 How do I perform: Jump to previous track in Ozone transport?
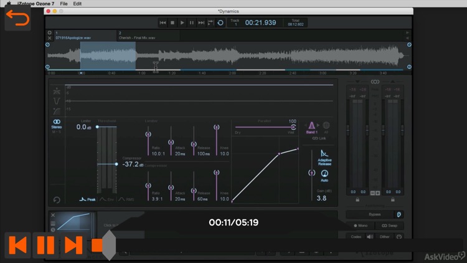pyautogui.click(x=163, y=22)
